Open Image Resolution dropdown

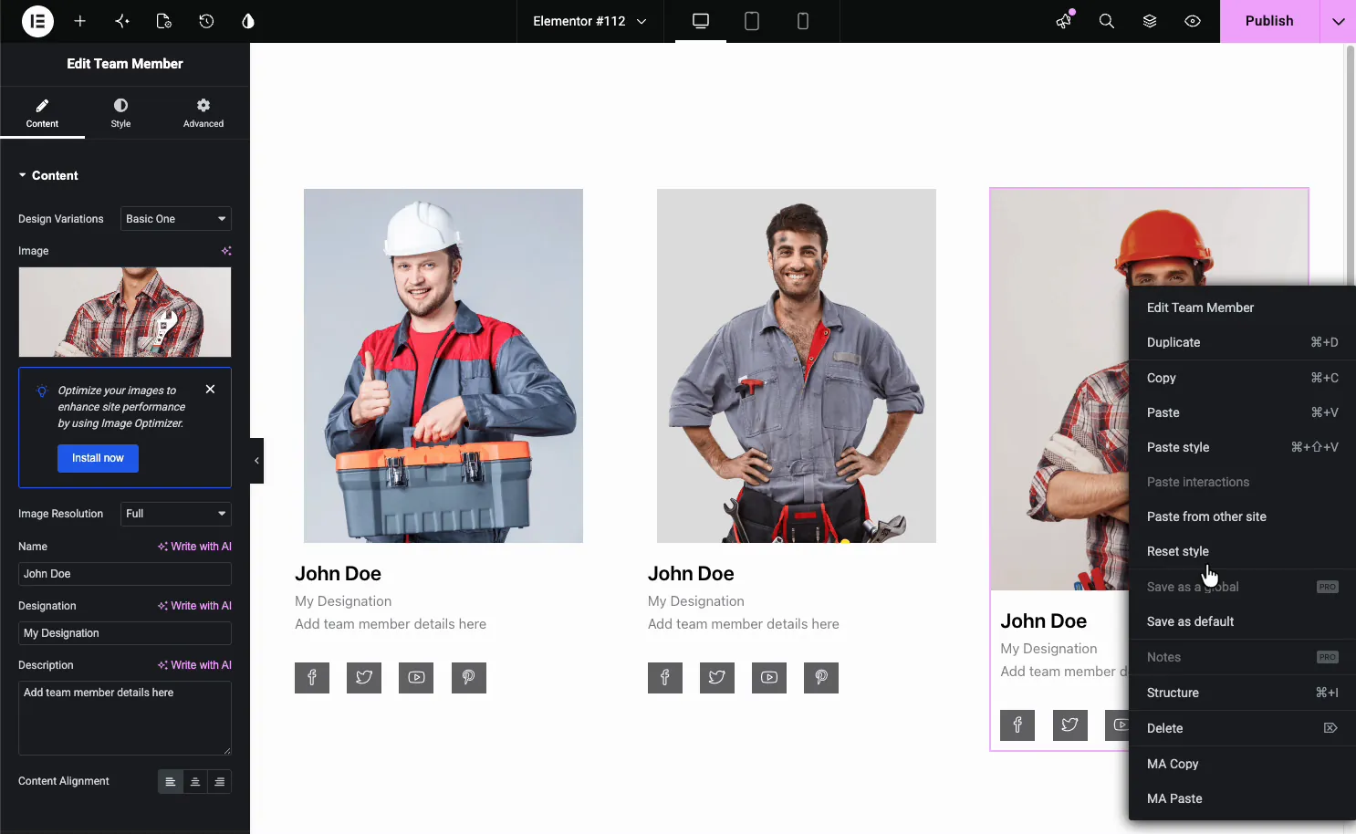[x=176, y=514]
